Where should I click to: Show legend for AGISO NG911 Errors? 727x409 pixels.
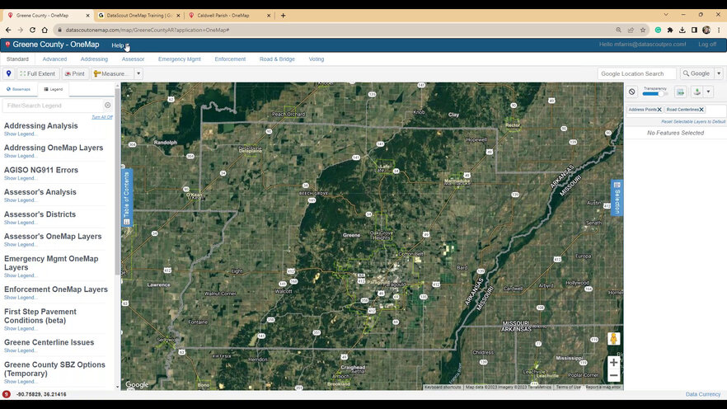pyautogui.click(x=20, y=178)
